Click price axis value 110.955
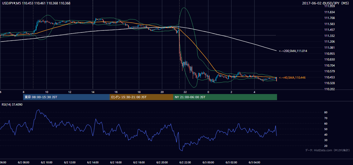This screenshot has width=353, height=165. tap(329, 54)
